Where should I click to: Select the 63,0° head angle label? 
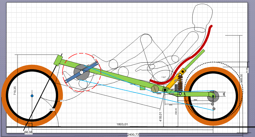(52, 110)
